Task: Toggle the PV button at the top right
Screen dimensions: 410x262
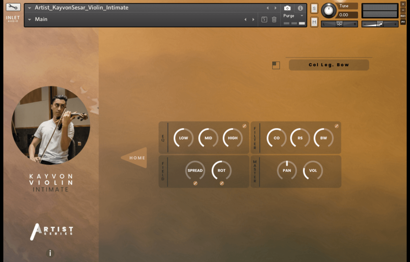Action: point(403,22)
